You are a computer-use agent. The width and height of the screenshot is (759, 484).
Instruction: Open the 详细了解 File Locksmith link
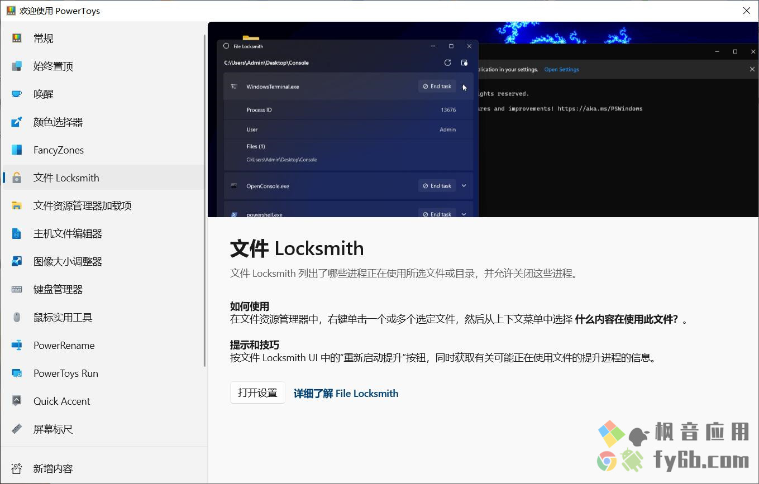click(346, 394)
